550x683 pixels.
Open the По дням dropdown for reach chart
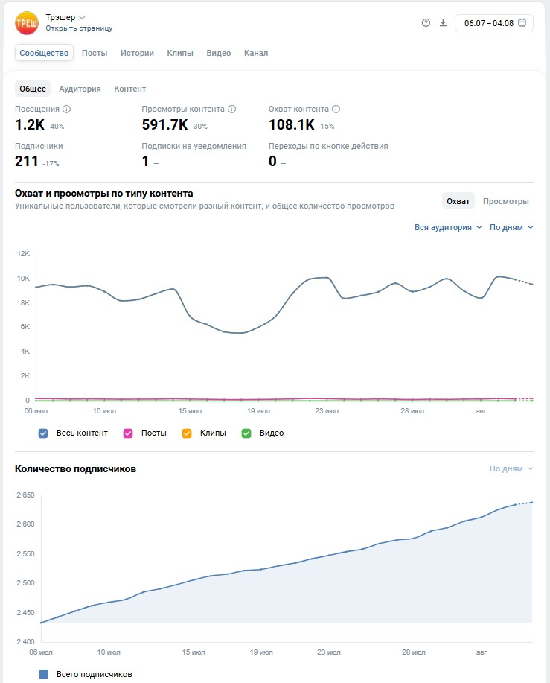[511, 227]
